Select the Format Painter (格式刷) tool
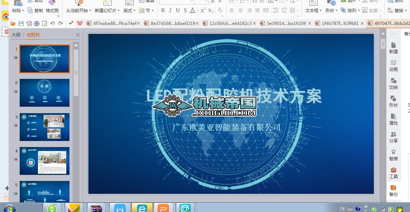 (52, 10)
